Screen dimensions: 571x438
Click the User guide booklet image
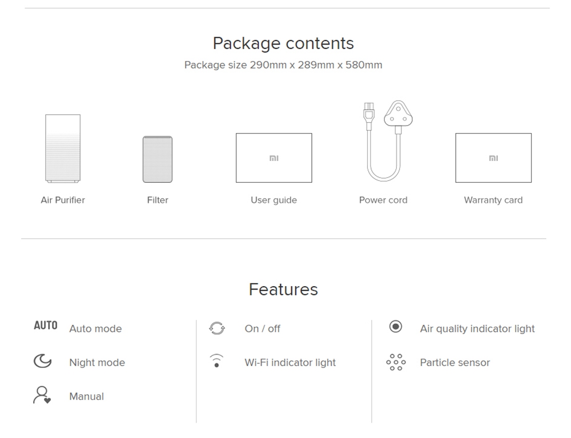click(274, 158)
